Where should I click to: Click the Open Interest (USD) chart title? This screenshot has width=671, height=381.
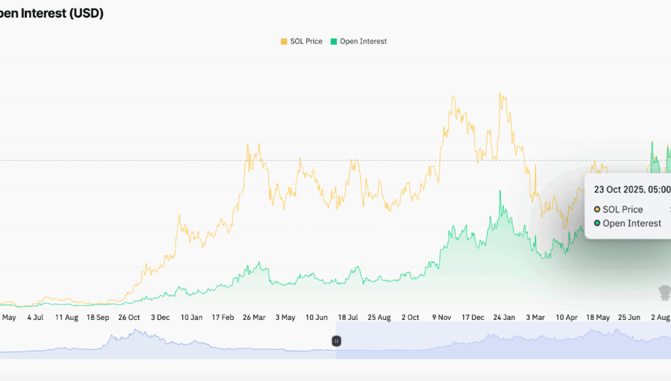tap(51, 13)
